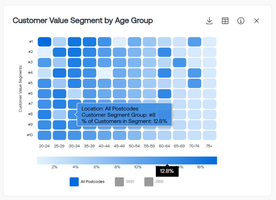
Task: Select heatmap cell segment #4, age 40-44
Action: coord(104,73)
